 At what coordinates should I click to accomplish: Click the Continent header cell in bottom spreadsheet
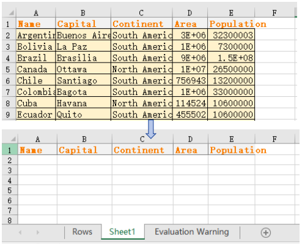click(142, 150)
